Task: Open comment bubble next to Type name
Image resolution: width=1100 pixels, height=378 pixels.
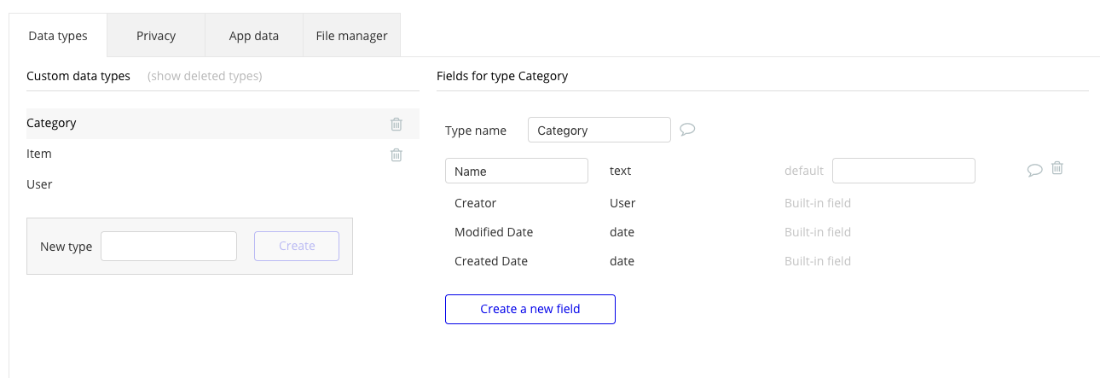Action: point(687,130)
